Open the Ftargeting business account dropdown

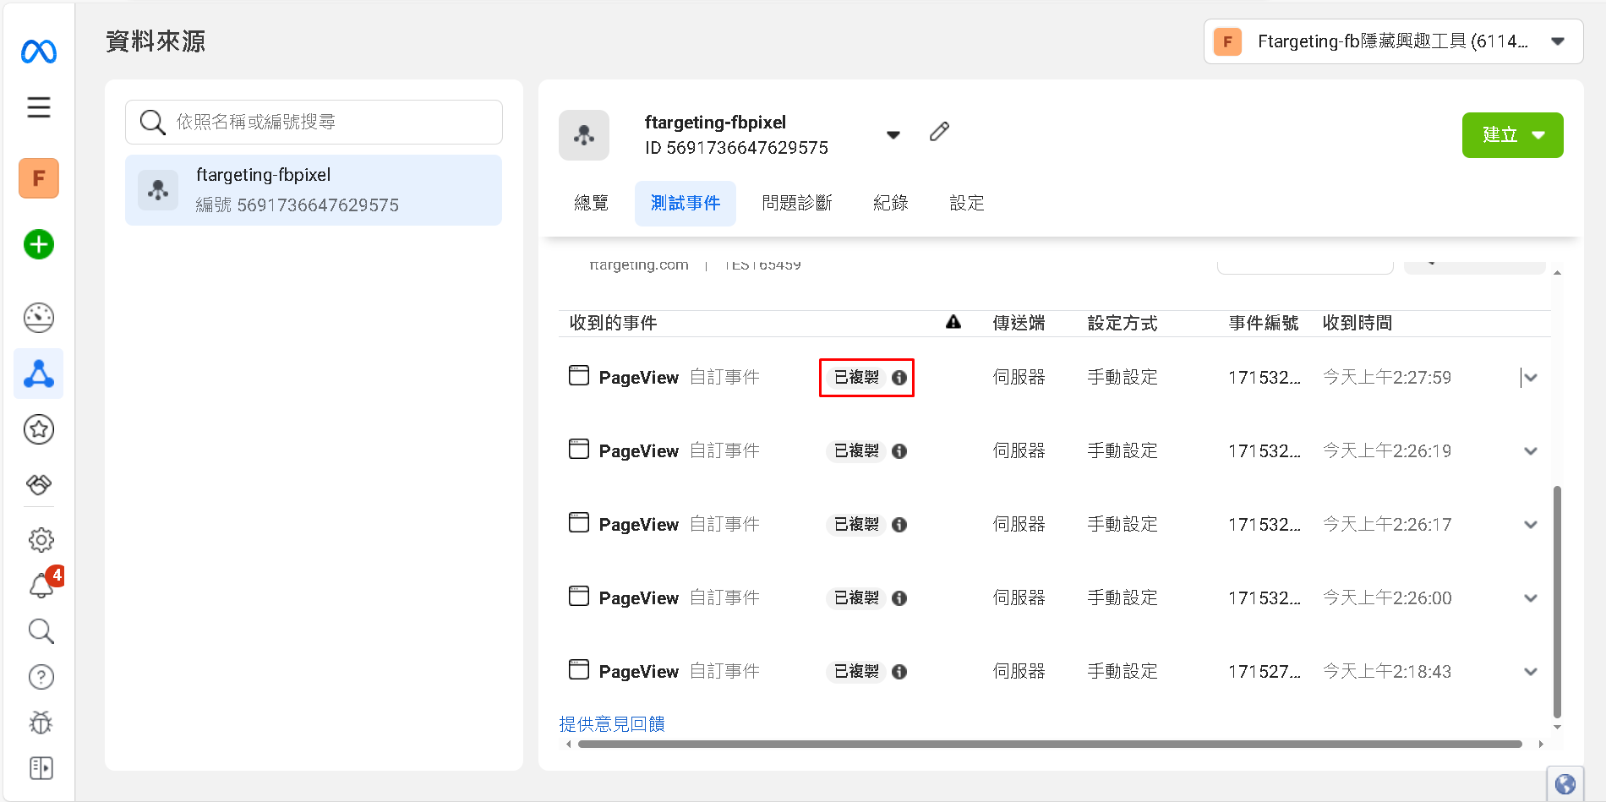(1393, 41)
